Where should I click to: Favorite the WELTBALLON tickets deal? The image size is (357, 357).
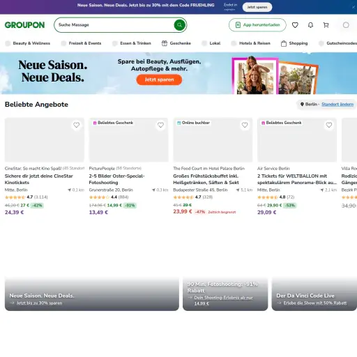[x=329, y=125]
